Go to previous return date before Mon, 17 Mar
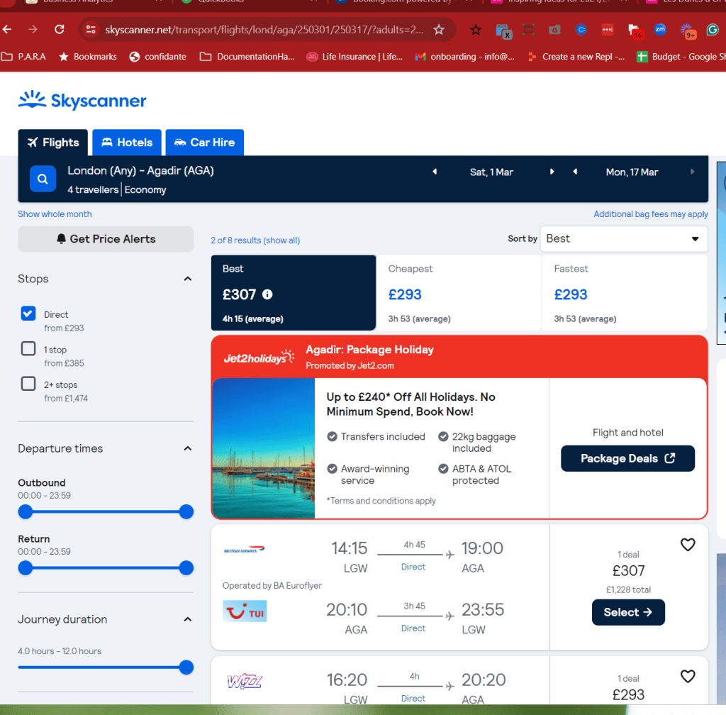 point(575,172)
